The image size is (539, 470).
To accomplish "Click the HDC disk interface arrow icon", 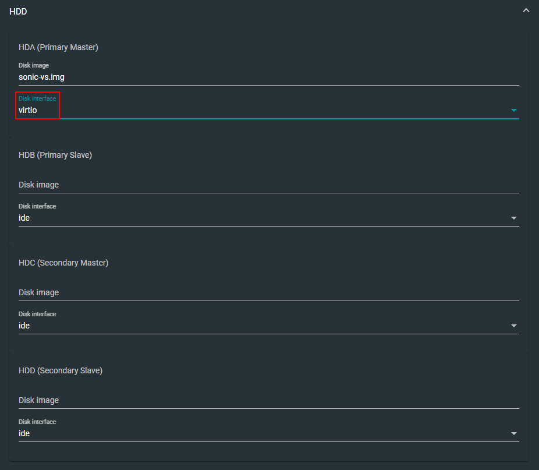I will click(513, 326).
